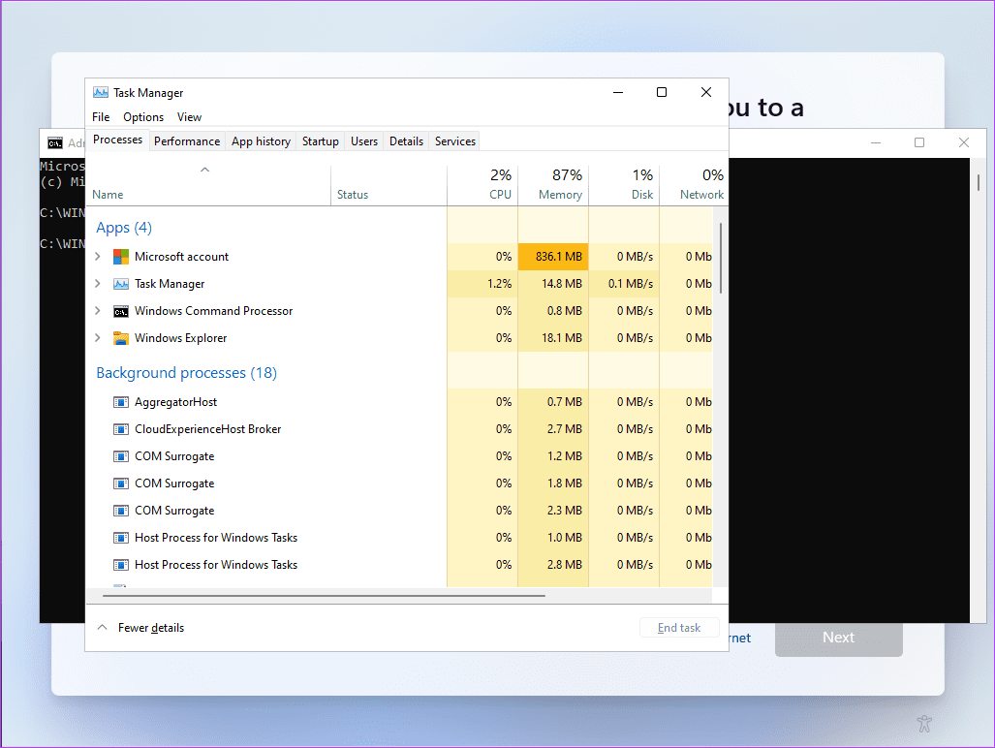Click the Windows Explorer folder icon
The image size is (995, 748).
pyautogui.click(x=121, y=338)
